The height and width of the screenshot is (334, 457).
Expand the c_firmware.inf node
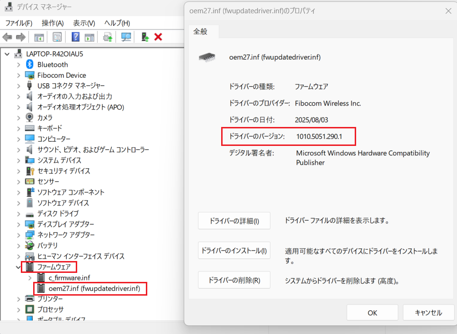tap(30, 278)
